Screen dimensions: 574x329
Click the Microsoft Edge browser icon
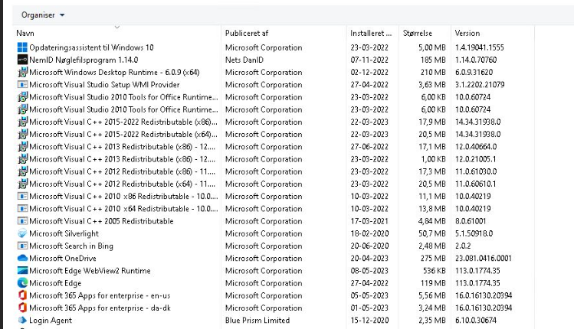point(22,283)
